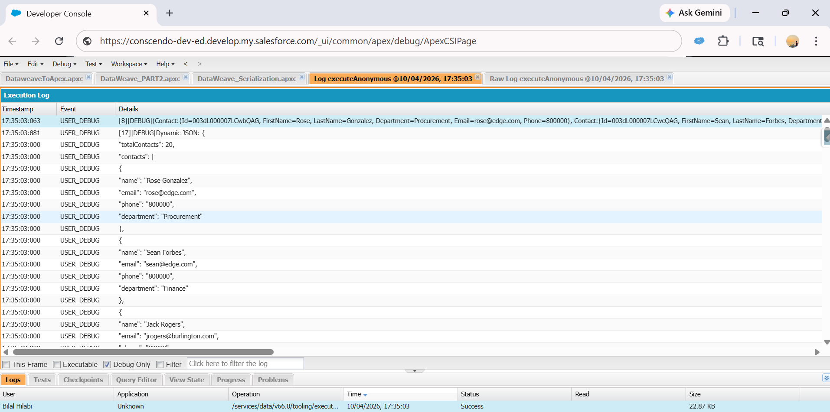Image resolution: width=830 pixels, height=412 pixels.
Task: Open the browser extensions puzzle icon
Action: coord(723,41)
